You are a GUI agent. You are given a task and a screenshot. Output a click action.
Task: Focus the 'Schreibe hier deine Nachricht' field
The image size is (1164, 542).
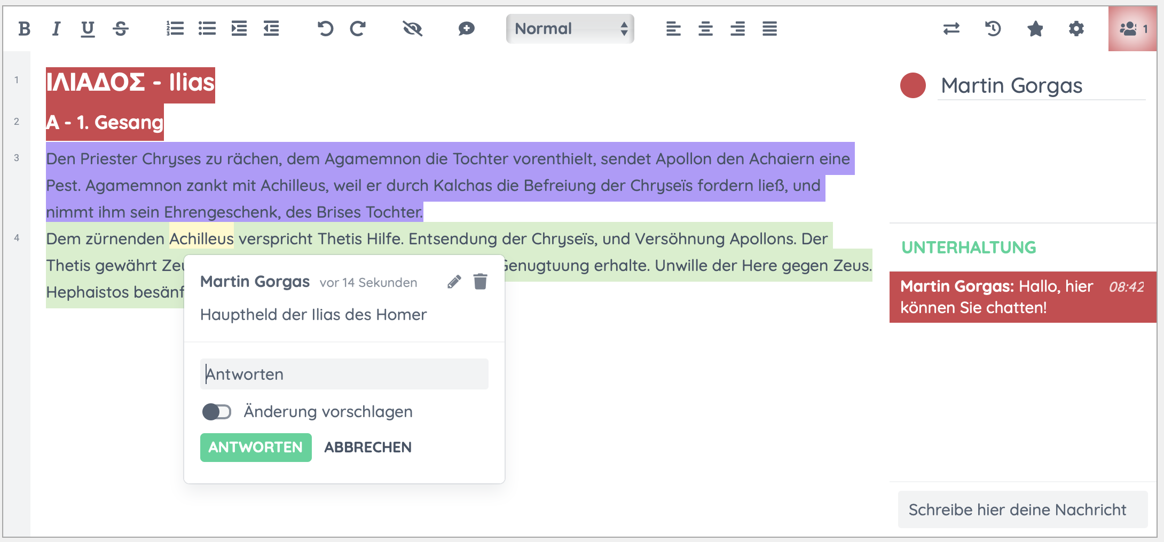(x=1022, y=510)
